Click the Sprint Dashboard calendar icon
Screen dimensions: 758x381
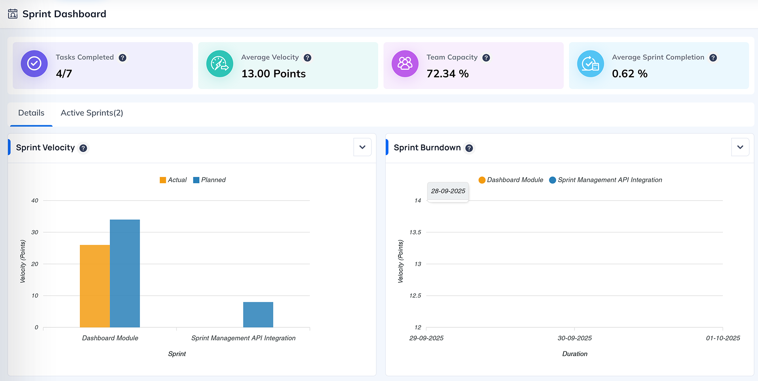[13, 14]
